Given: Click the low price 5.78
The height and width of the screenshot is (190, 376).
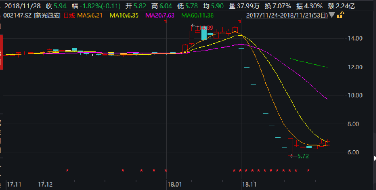Looking at the screenshot, I should 191,6.
